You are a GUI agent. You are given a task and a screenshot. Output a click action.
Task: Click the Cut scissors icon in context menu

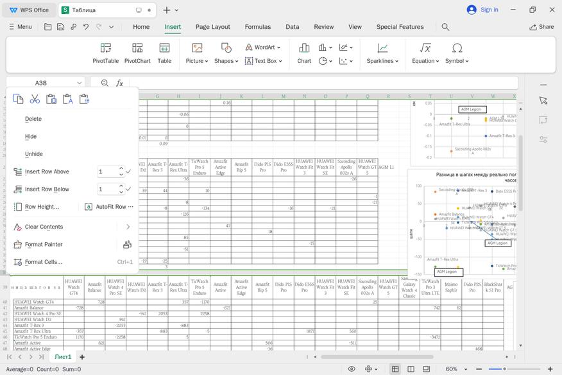(35, 99)
